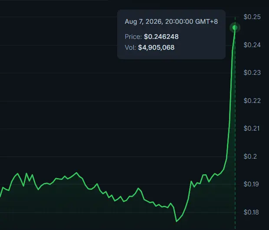Click the $0.18 price axis label

point(251,212)
